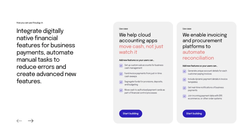This screenshot has width=239, height=135.
Task: Toggle checkbox for join incoming payment data
Action: click(184, 96)
